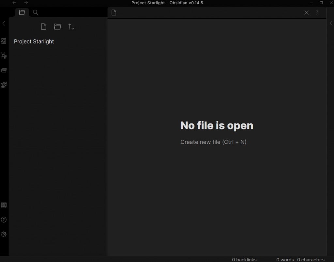The width and height of the screenshot is (334, 262).
Task: Click the blocks grid ribbon icon
Action: pyautogui.click(x=4, y=85)
